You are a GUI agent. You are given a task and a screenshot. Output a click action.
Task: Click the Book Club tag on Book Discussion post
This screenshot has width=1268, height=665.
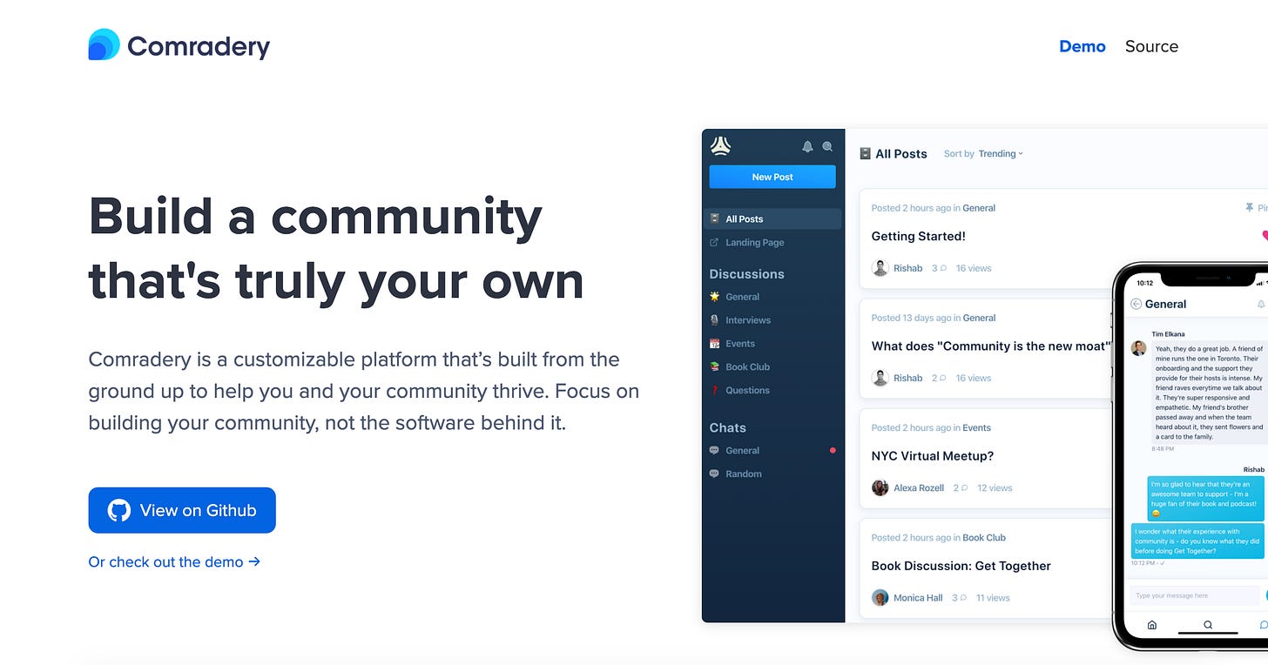coord(984,538)
